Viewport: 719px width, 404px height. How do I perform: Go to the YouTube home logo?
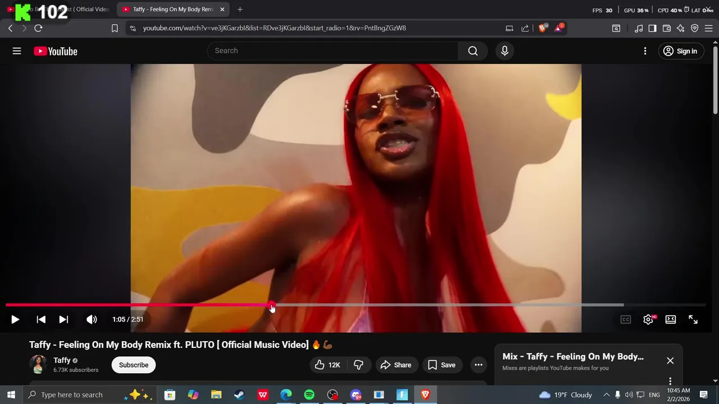(x=55, y=51)
